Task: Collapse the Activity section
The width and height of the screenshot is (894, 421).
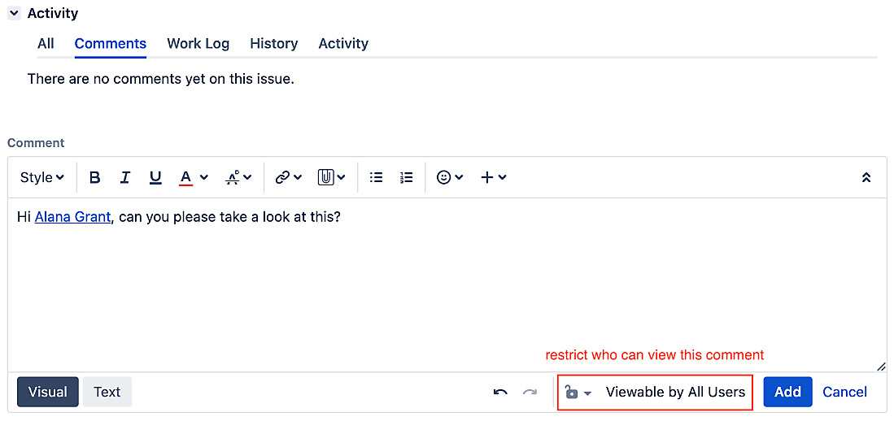Action: pyautogui.click(x=14, y=14)
